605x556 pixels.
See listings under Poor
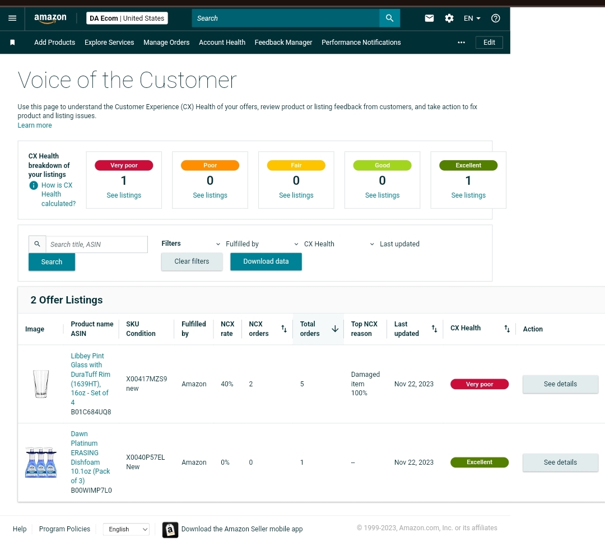210,195
